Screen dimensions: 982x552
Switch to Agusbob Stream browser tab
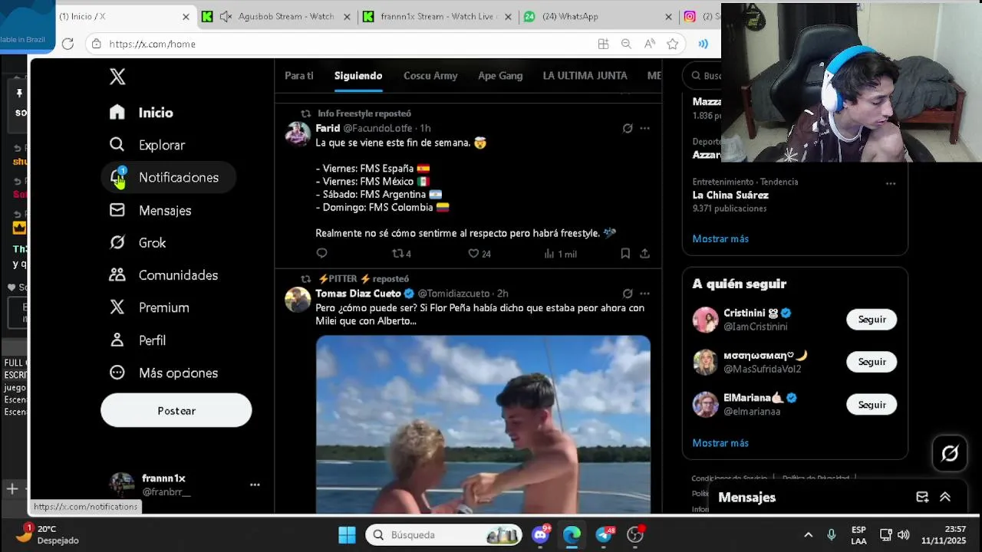click(276, 16)
